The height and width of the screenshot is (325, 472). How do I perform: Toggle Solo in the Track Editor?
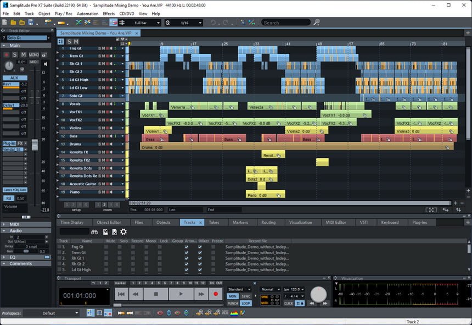[15, 54]
